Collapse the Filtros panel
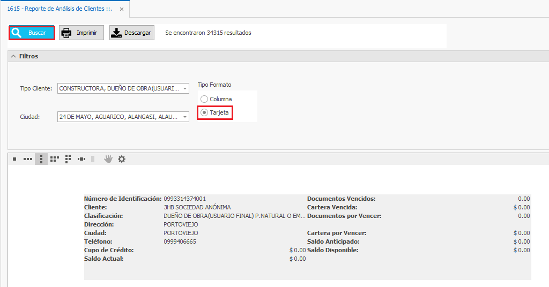This screenshot has height=287, width=549. click(x=13, y=56)
